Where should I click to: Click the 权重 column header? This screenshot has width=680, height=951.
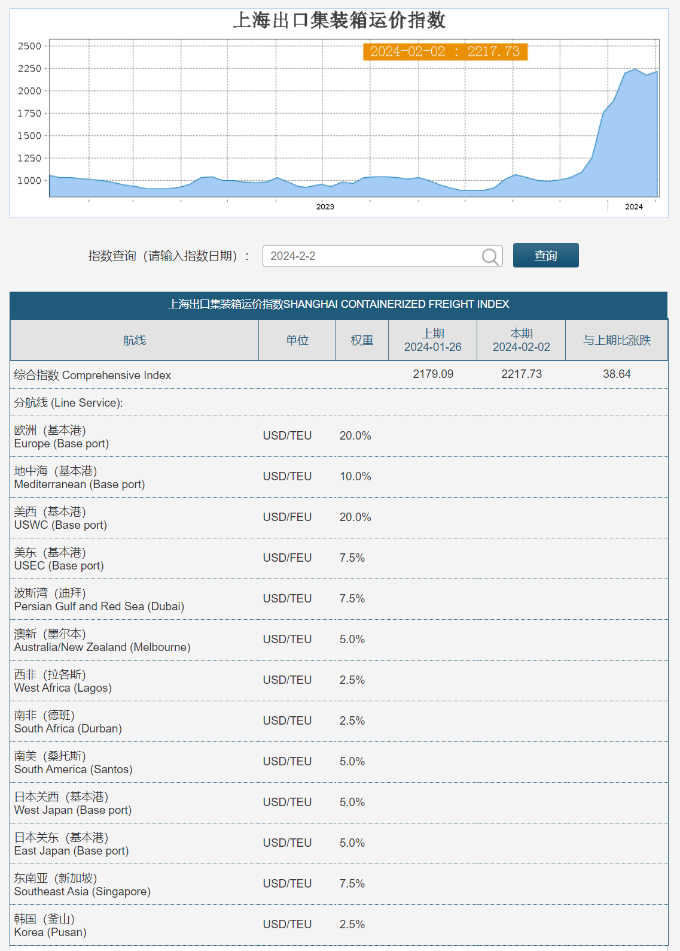[362, 340]
